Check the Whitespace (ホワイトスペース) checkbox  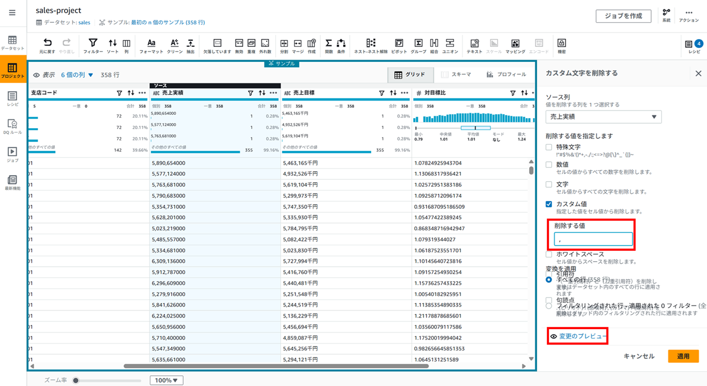[x=548, y=255]
